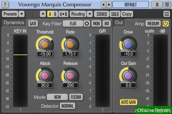Go to the next preset arrow
This screenshot has height=114, width=172.
(x=109, y=4)
